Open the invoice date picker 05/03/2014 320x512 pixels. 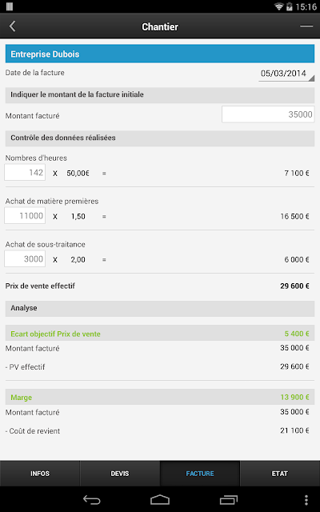tap(286, 74)
